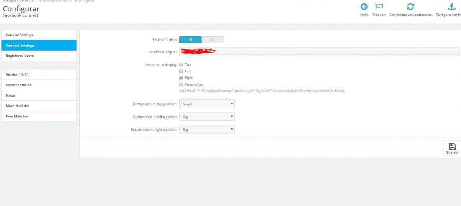Set Enable Button to SÍ
461x206 pixels.
coord(190,40)
